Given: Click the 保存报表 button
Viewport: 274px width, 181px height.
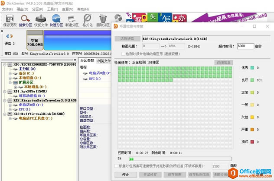Looking at the screenshot, I should coord(175,175).
